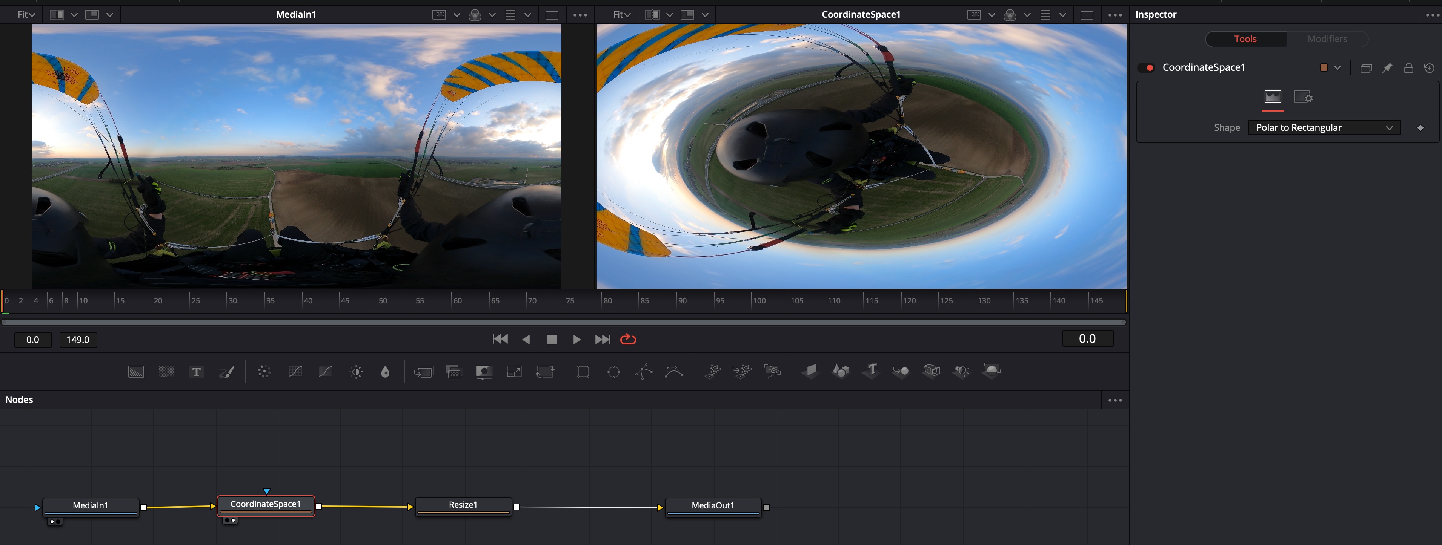Viewport: 1442px width, 545px height.
Task: Add a Color Curves tool
Action: (x=295, y=372)
